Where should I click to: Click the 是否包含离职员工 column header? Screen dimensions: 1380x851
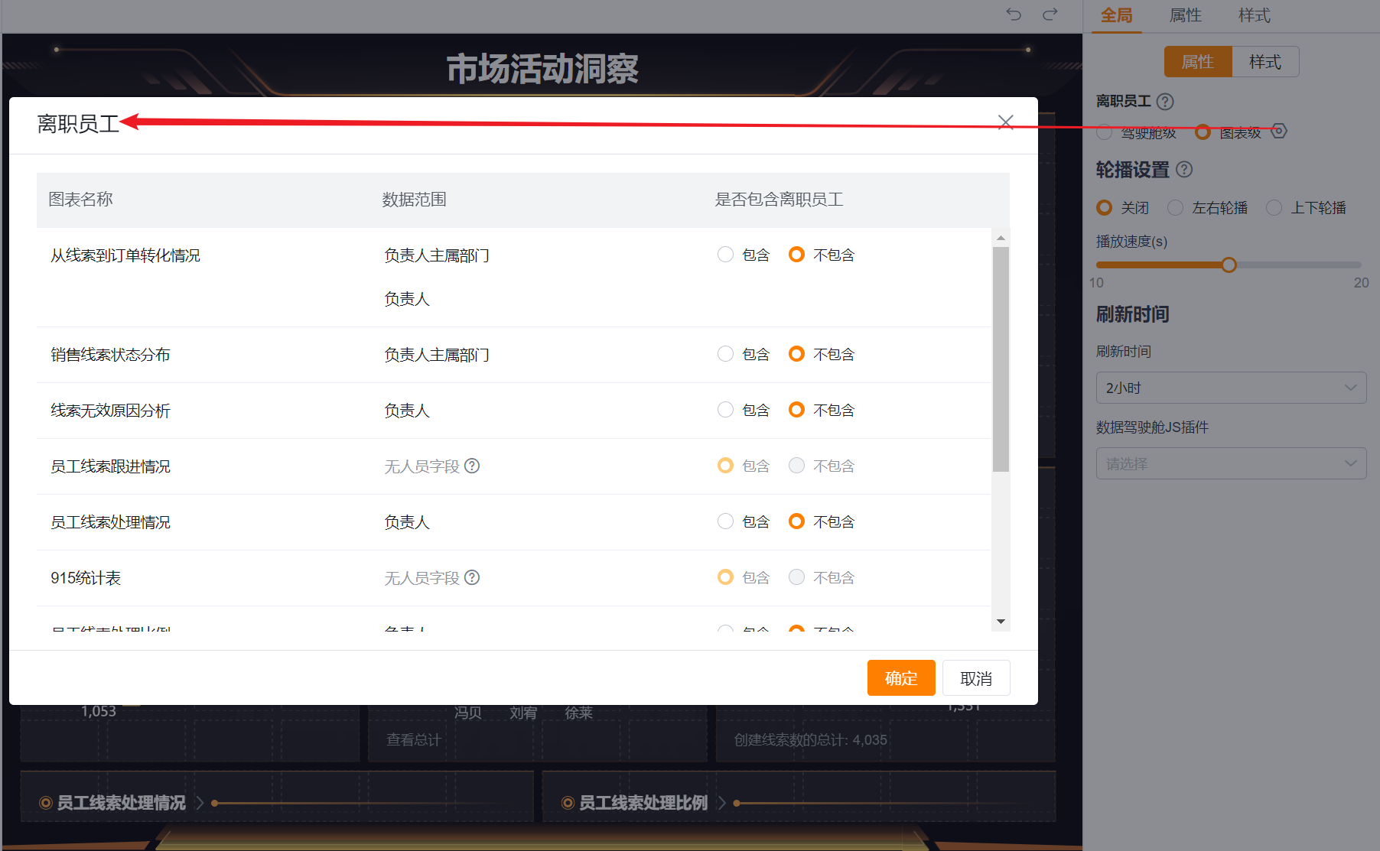point(779,200)
